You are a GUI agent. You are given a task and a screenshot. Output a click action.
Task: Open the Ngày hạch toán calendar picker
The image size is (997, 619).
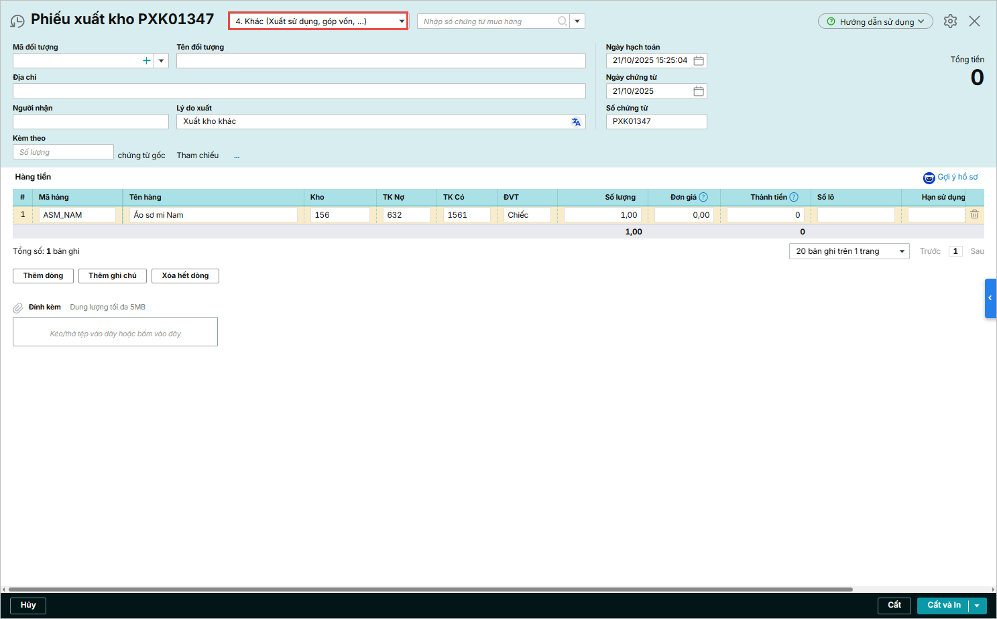pyautogui.click(x=699, y=61)
